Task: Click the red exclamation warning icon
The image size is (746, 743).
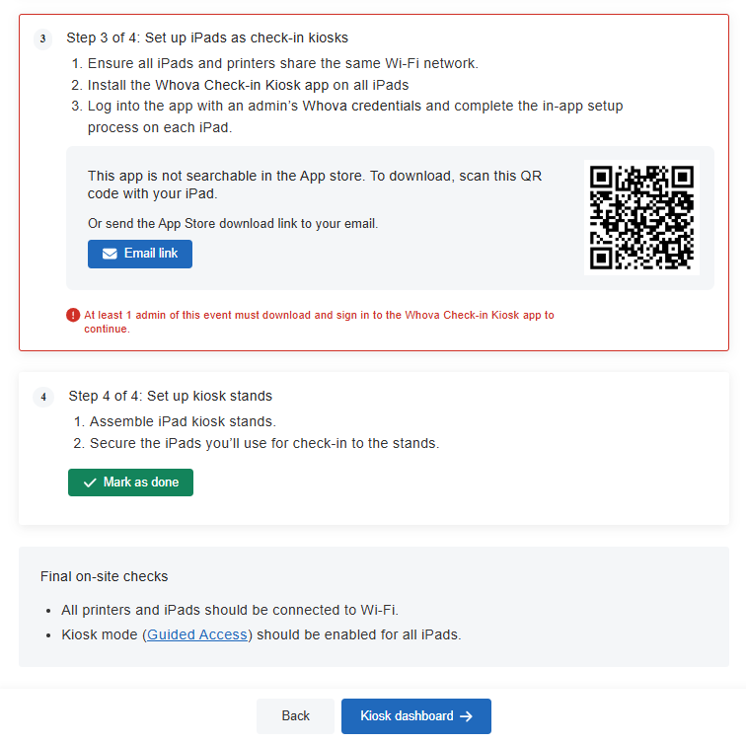Action: (73, 315)
